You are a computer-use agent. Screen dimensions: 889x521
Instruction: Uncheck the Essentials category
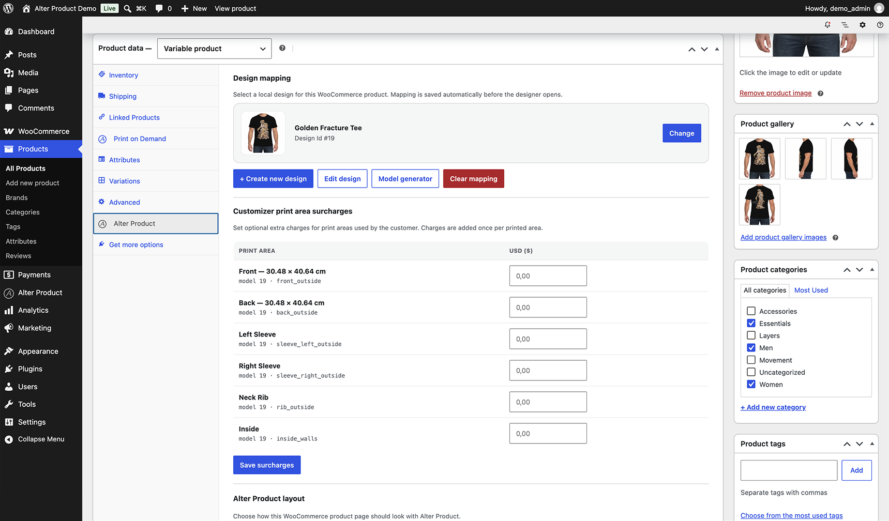(x=751, y=324)
